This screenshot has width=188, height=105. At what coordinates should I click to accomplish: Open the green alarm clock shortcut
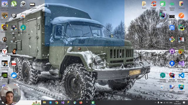[x=162, y=4]
